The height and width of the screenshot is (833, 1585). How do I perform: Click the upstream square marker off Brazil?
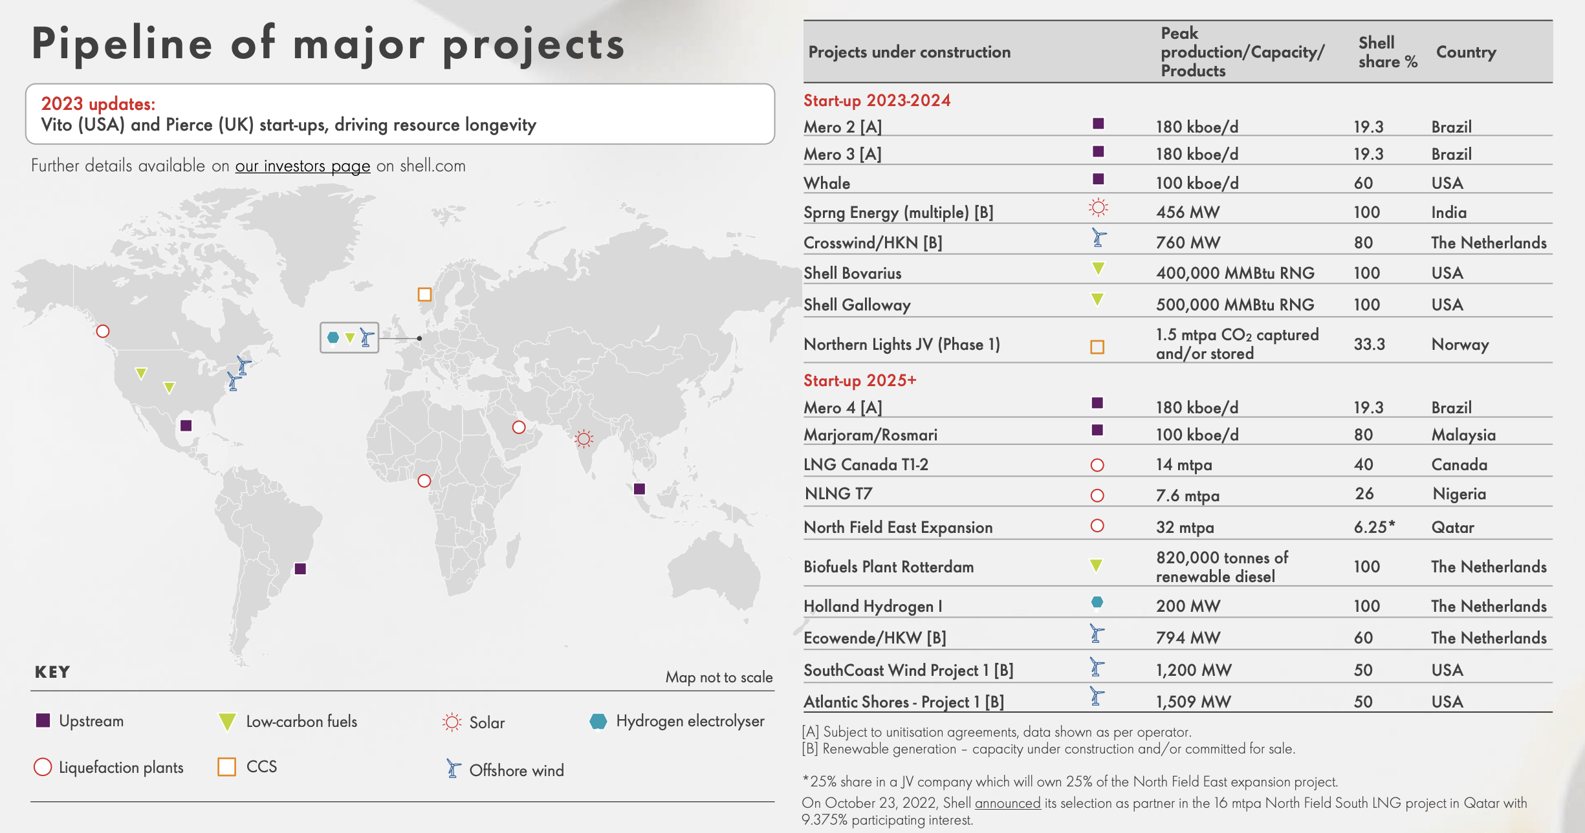coord(300,569)
